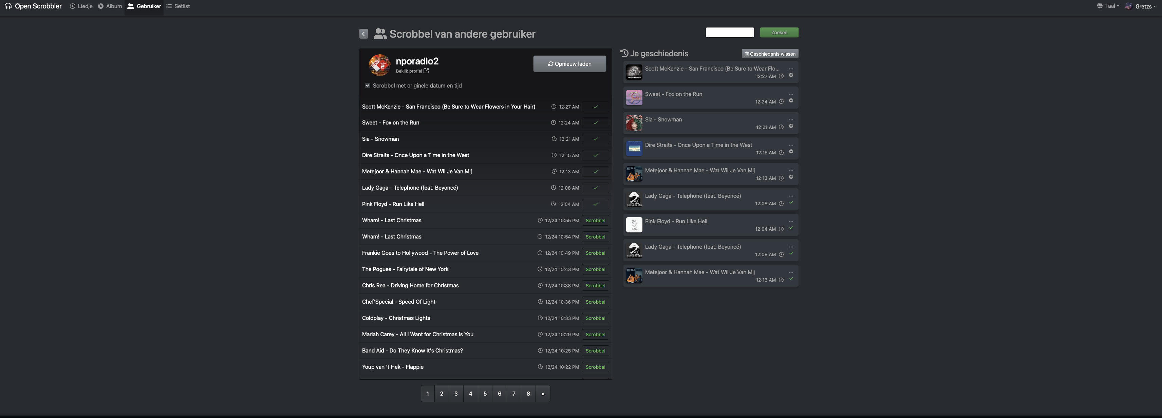
Task: Toggle 'Scrobbel met originele datum en tijd' checkbox
Action: 368,86
